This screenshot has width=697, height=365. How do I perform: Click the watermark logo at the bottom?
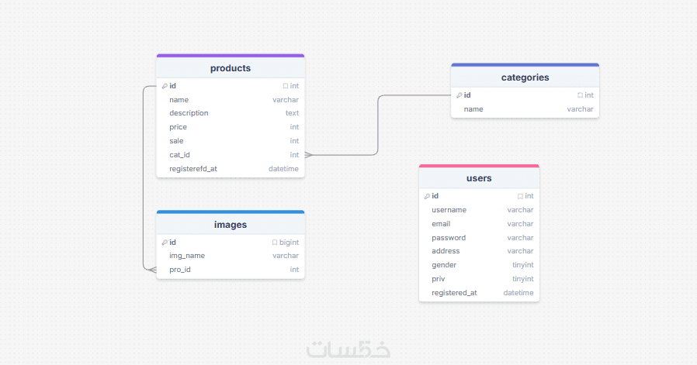pyautogui.click(x=348, y=350)
